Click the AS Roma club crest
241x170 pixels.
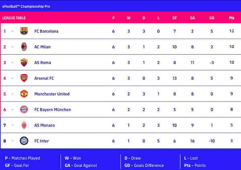coord(24,63)
